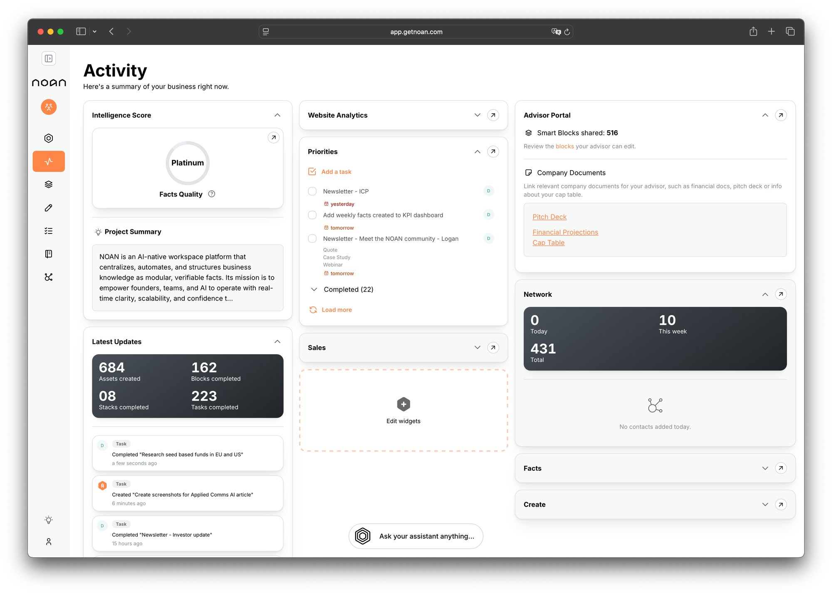Click the hexagon icon in the left sidebar

point(49,138)
